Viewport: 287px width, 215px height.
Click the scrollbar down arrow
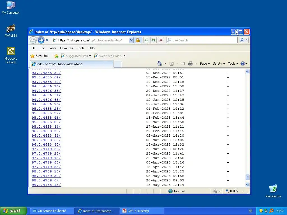pyautogui.click(x=247, y=185)
